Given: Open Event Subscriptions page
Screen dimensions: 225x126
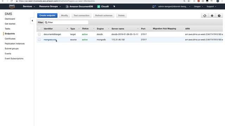Looking at the screenshot, I should (14, 58).
